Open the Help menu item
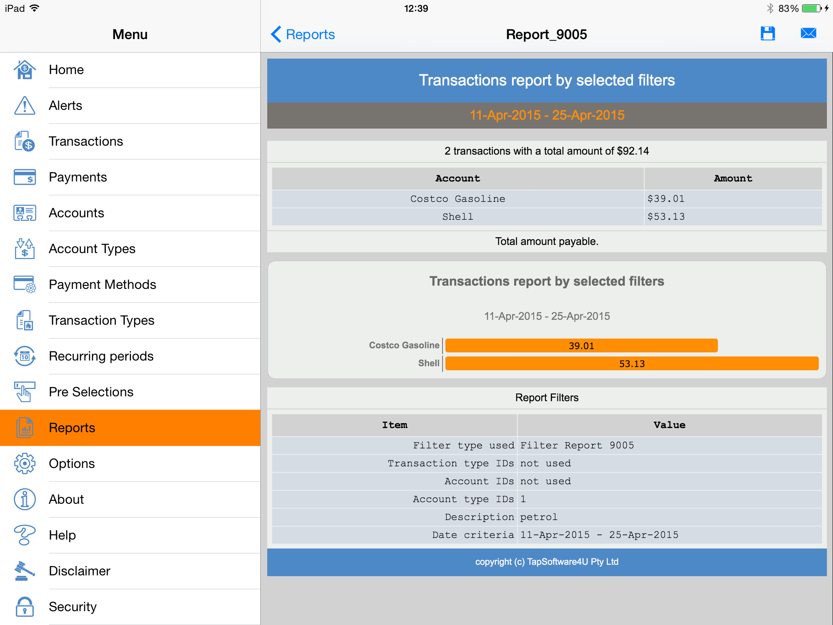 pos(62,535)
